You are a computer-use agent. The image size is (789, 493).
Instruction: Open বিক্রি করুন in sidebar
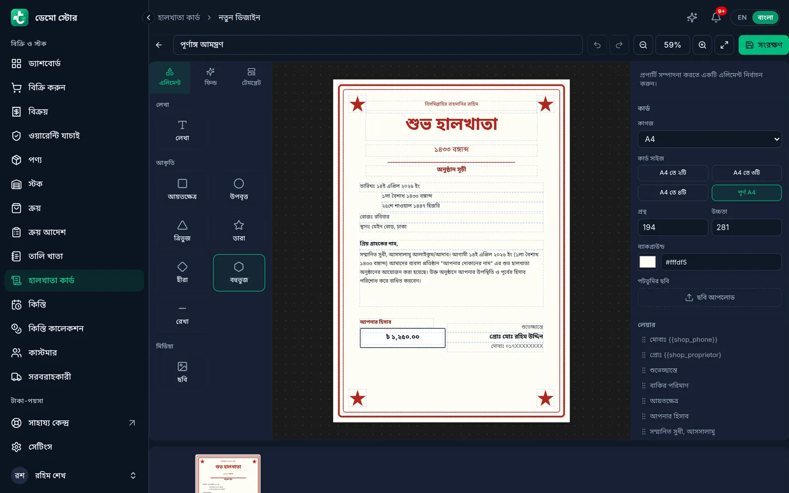tap(74, 88)
